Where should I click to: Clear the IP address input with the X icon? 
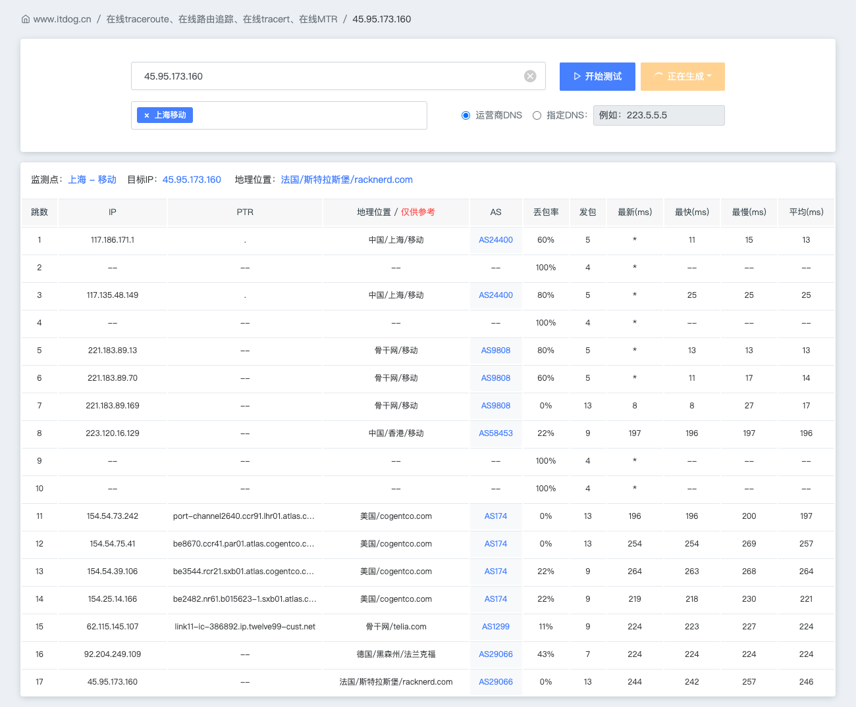tap(530, 76)
